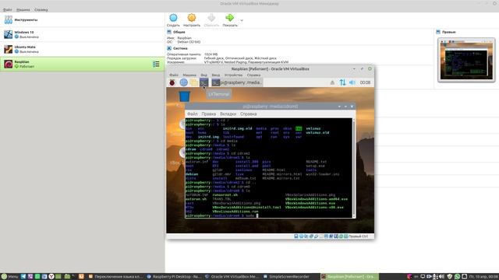The width and height of the screenshot is (499, 280).
Task: Click volume speaker icon in Pi panel
Action: [x=352, y=82]
